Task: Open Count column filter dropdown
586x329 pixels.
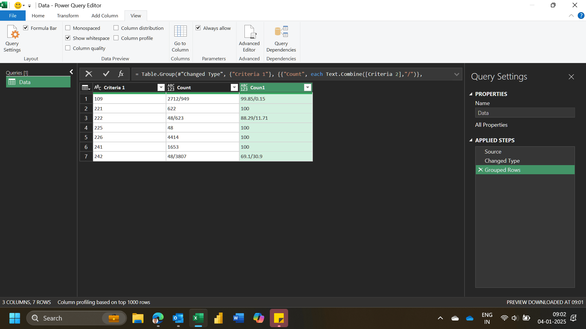Action: tap(234, 88)
